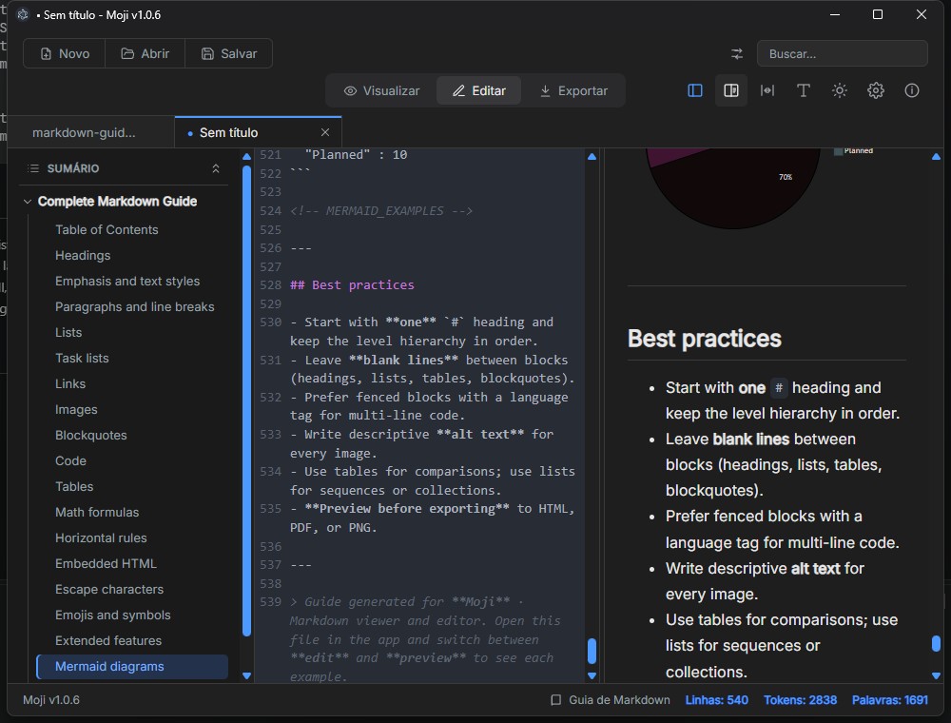951x723 pixels.
Task: Go to Lists section
Action: [x=68, y=332]
